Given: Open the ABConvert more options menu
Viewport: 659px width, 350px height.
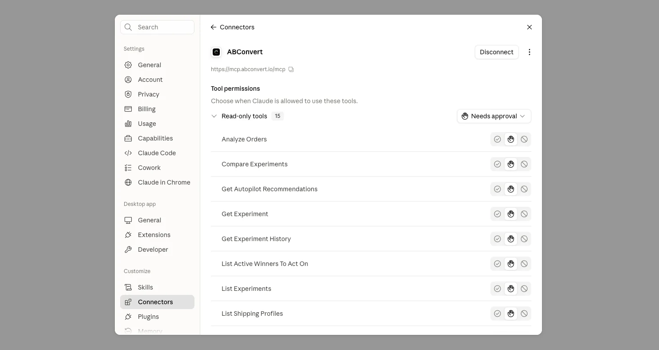Looking at the screenshot, I should [x=530, y=52].
